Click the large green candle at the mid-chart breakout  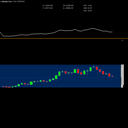pyautogui.click(x=59, y=73)
